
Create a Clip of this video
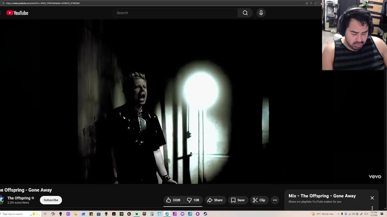(x=259, y=200)
